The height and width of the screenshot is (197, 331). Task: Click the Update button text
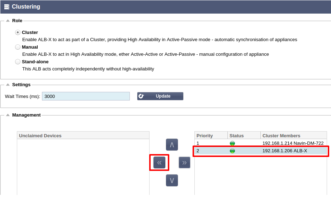pos(163,96)
